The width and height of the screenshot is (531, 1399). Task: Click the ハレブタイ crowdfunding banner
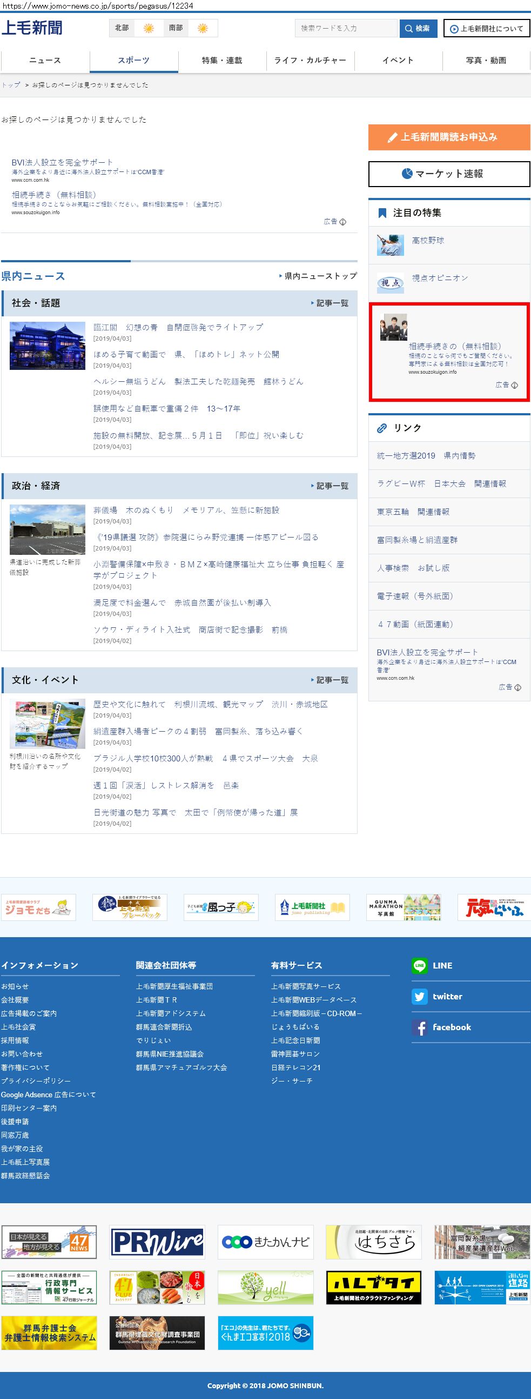[x=374, y=1288]
